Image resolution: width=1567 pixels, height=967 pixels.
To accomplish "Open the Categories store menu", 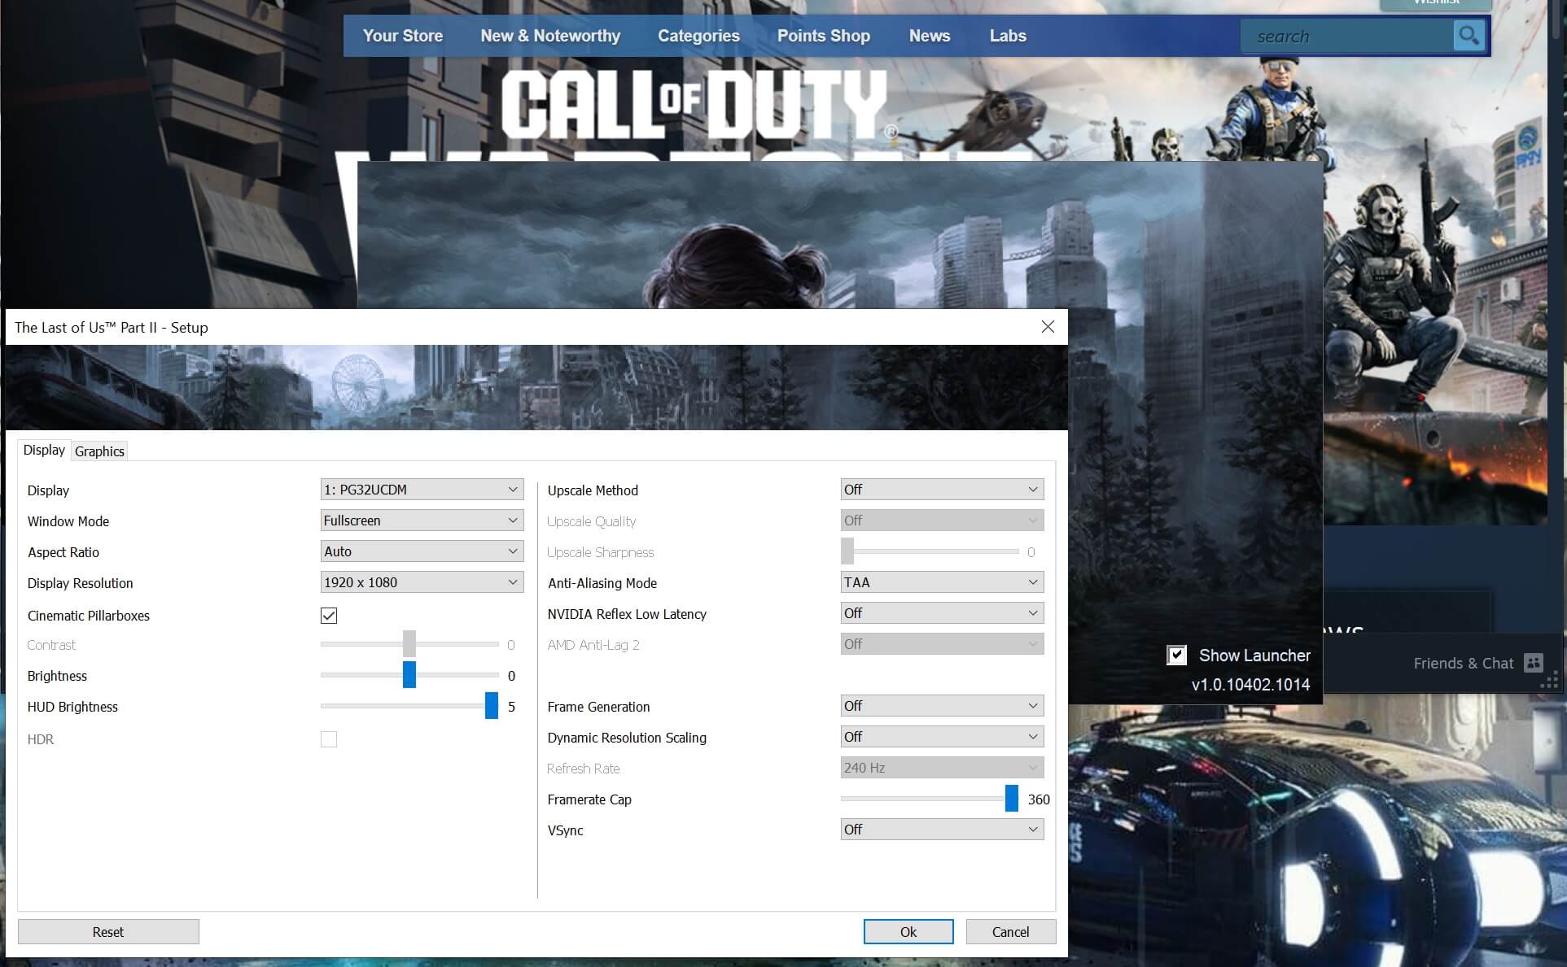I will [698, 36].
